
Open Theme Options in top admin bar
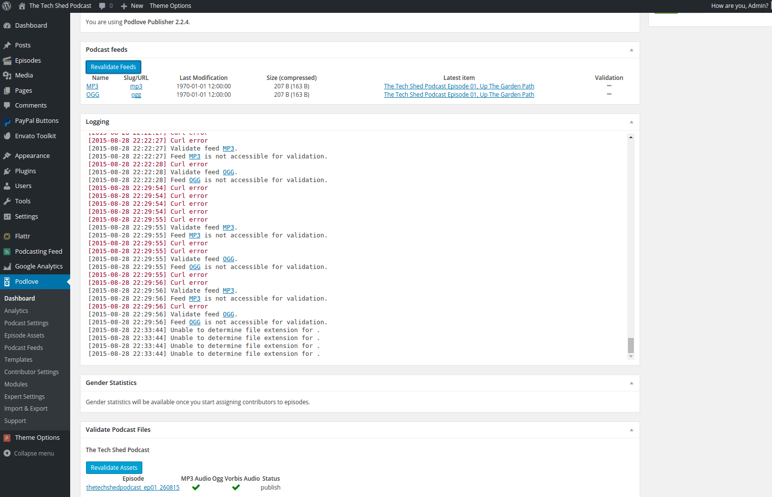(x=170, y=6)
